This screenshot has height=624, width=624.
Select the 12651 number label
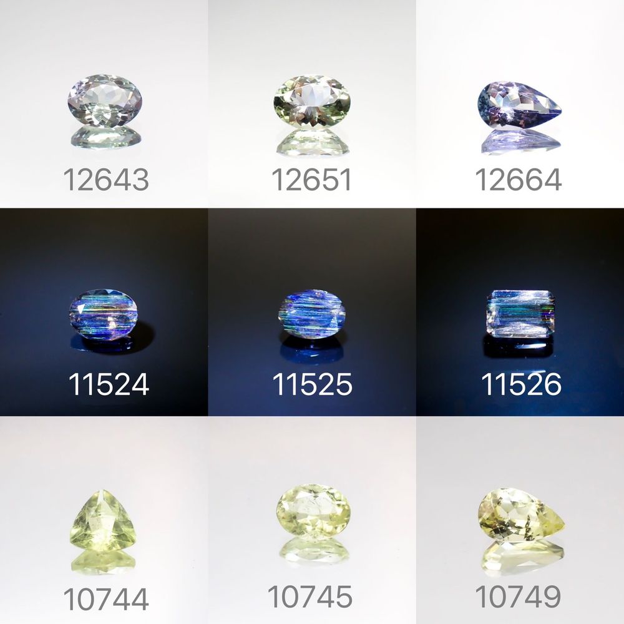[311, 180]
